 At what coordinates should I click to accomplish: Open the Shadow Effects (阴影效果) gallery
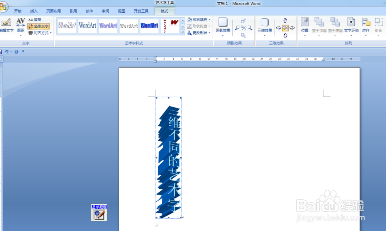click(223, 27)
